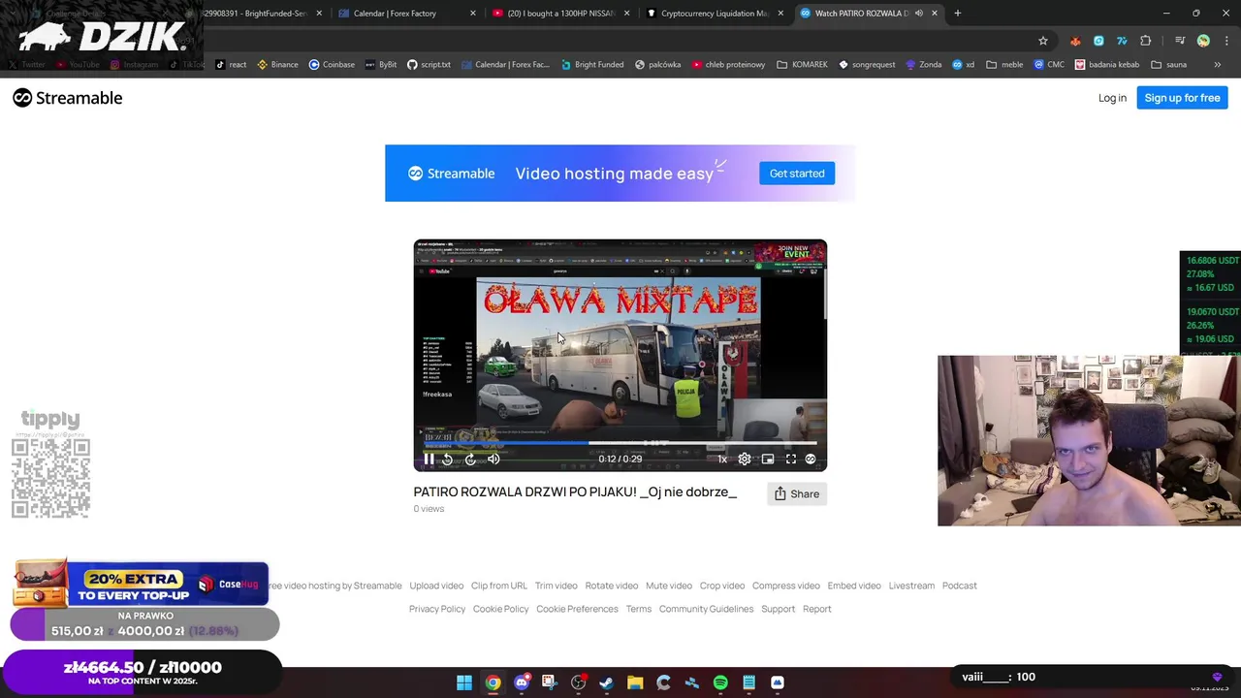Open the ByBit bookmark
The height and width of the screenshot is (698, 1241).
tap(381, 65)
